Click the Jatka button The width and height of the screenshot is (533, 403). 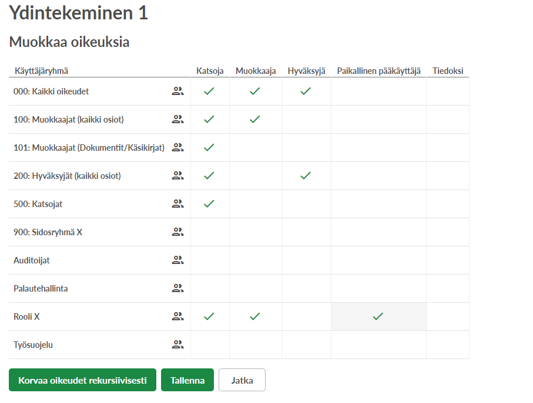[242, 380]
